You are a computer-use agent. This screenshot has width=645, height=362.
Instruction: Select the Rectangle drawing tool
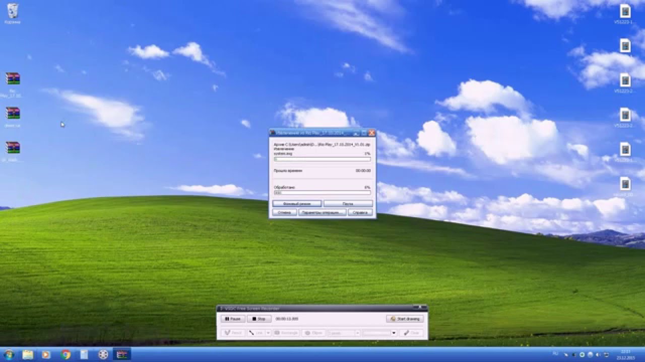coord(286,333)
